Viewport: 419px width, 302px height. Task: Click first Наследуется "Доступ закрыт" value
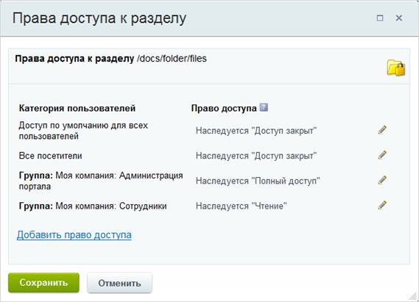(256, 131)
